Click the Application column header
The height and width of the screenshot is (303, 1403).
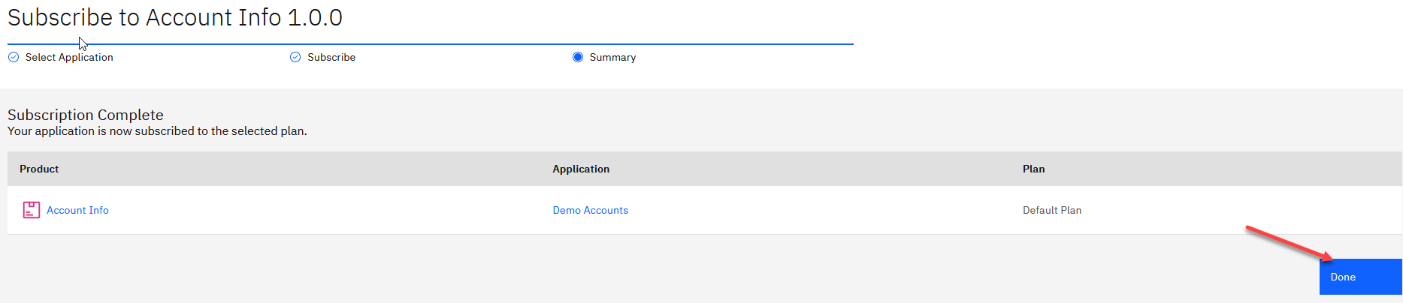[581, 169]
